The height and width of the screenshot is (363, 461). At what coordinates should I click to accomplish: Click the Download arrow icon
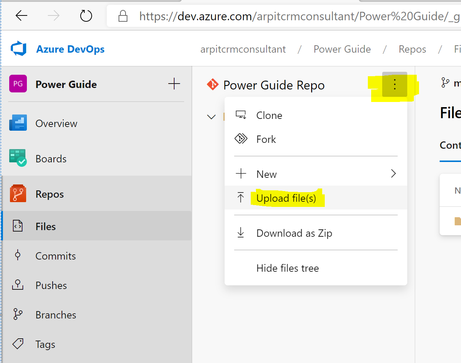click(241, 233)
